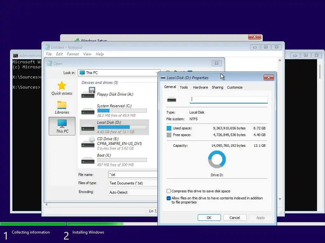Click the Command Prompt X:\Sources> prompt line
The image size is (325, 243).
click(x=26, y=87)
